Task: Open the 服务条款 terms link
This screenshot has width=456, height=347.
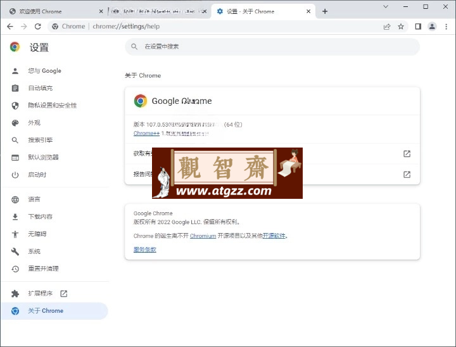Action: click(145, 249)
